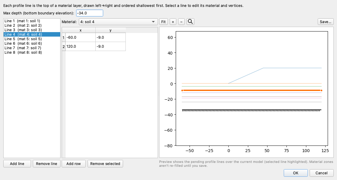Cancel the profile lines dialog

(x=321, y=173)
